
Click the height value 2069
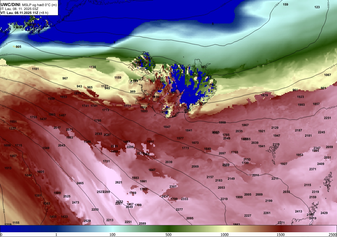point(195,167)
